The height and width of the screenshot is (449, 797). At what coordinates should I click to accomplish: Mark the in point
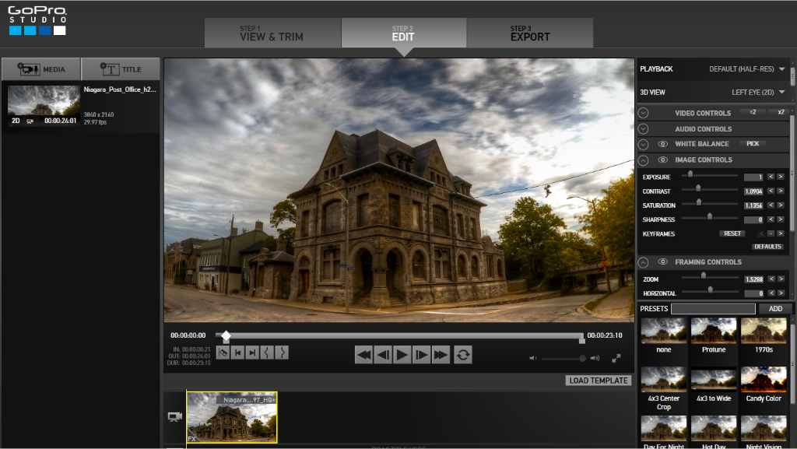[267, 353]
